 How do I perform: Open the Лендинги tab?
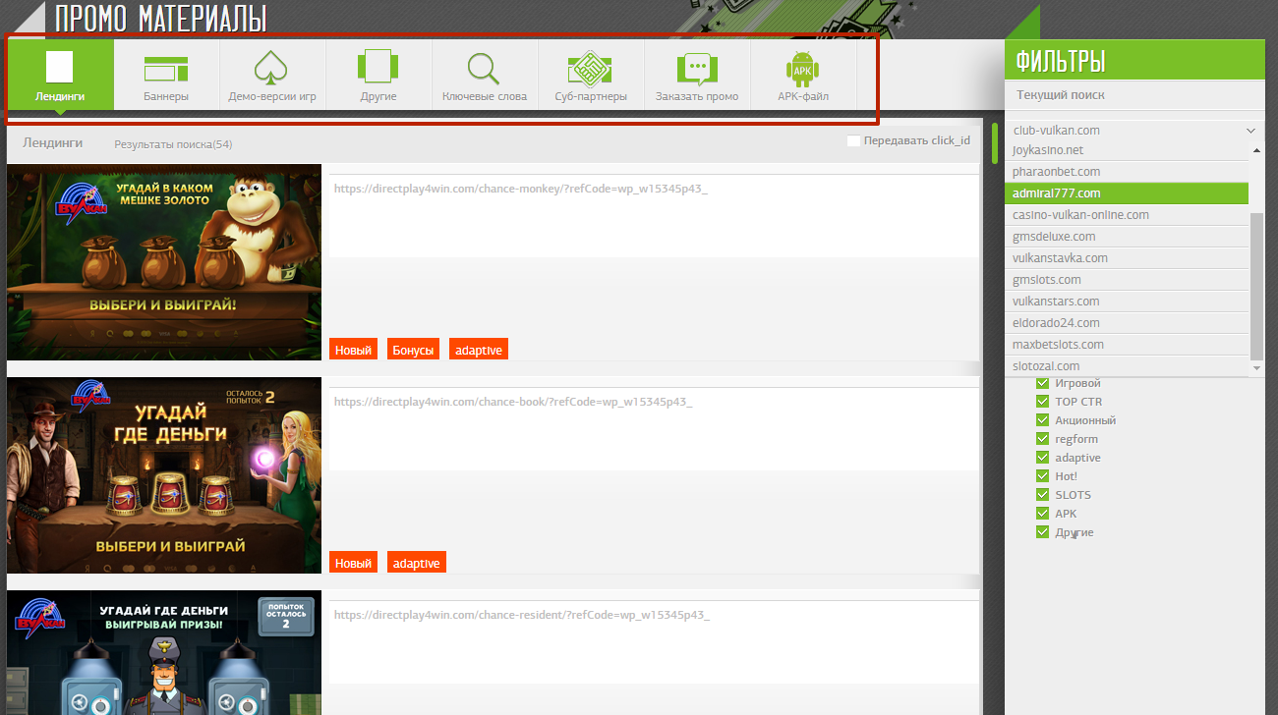pyautogui.click(x=59, y=75)
